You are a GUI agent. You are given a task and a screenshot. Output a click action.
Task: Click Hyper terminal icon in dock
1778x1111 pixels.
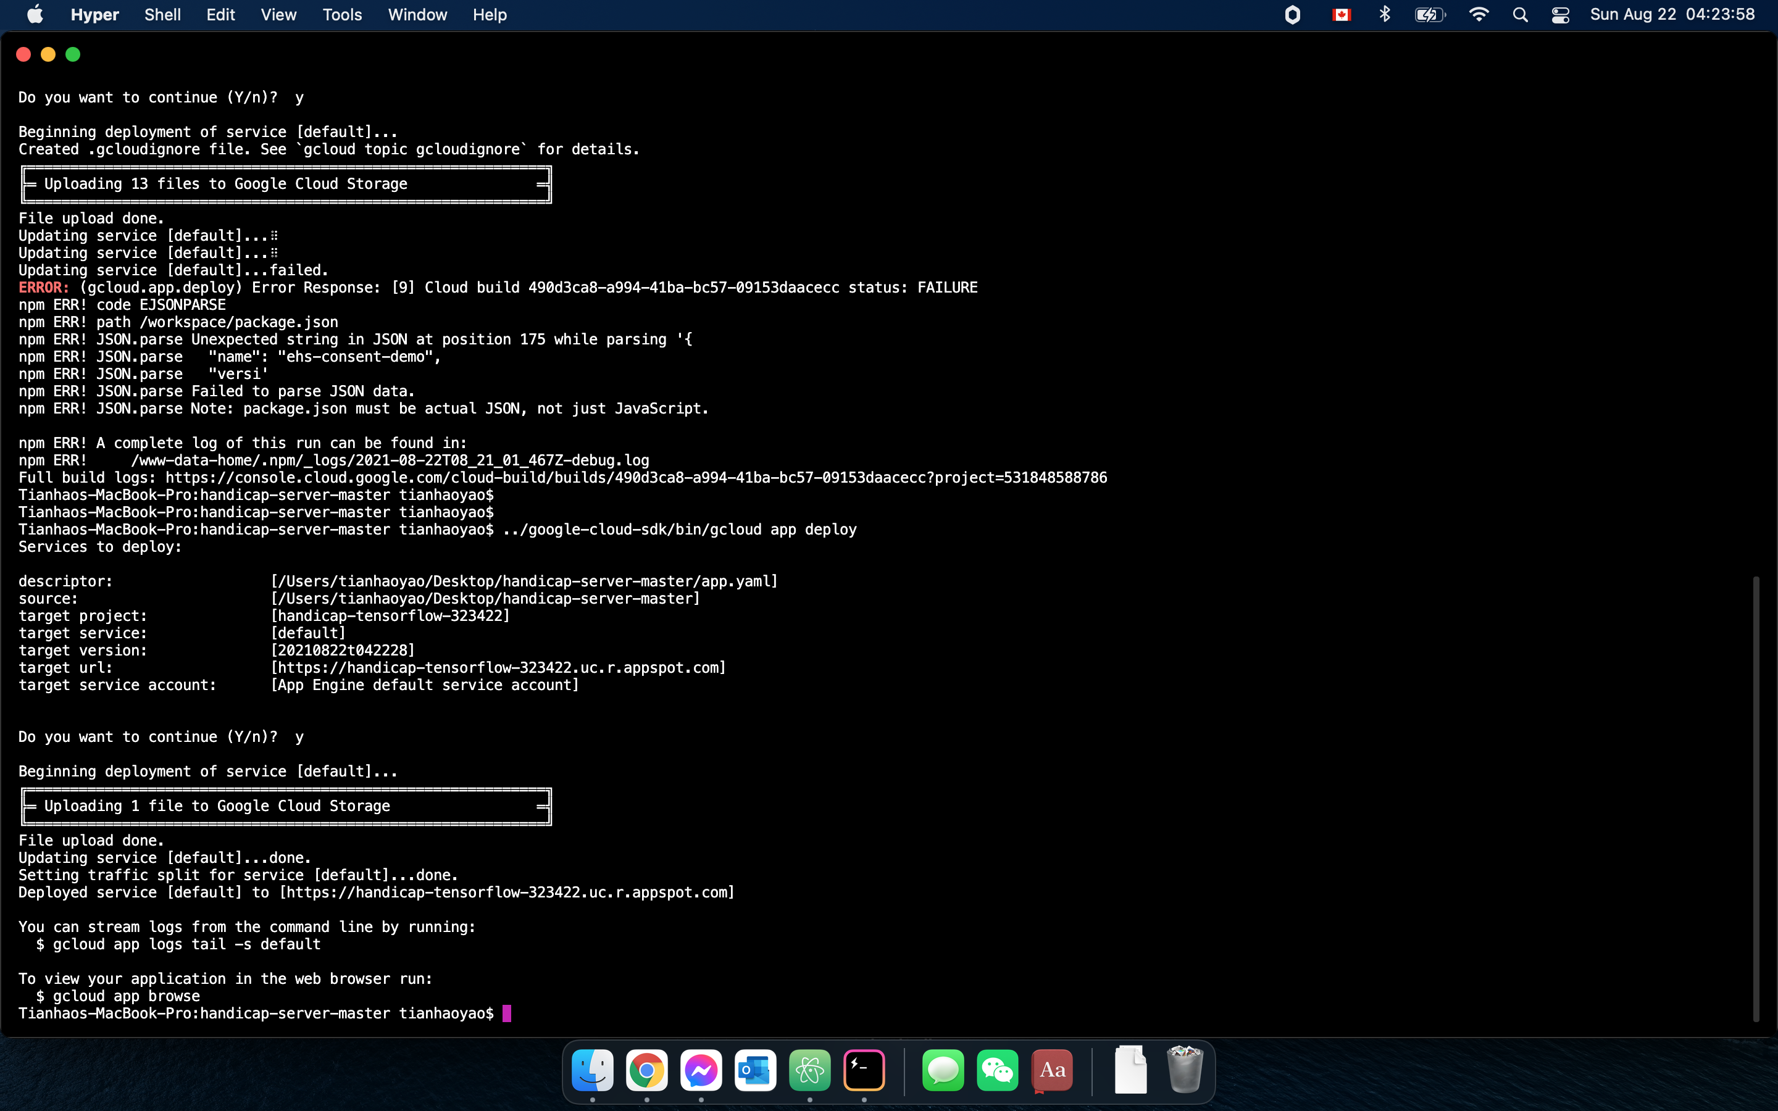click(x=864, y=1070)
